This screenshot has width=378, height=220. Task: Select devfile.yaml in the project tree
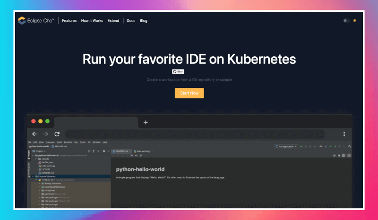(x=46, y=163)
